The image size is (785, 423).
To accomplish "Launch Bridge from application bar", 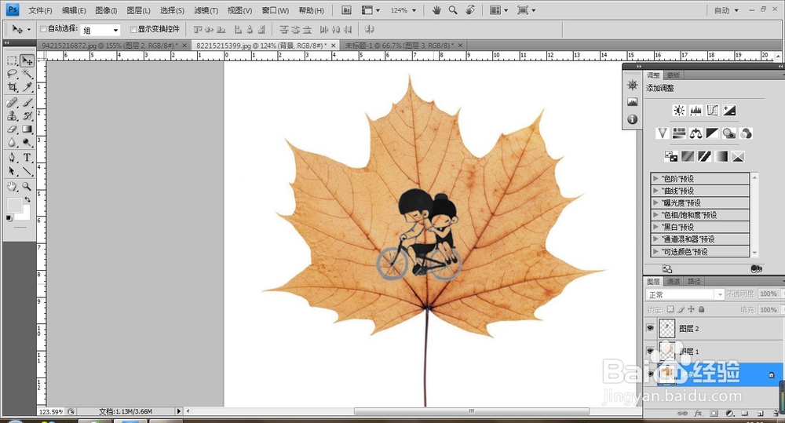I will (x=346, y=10).
